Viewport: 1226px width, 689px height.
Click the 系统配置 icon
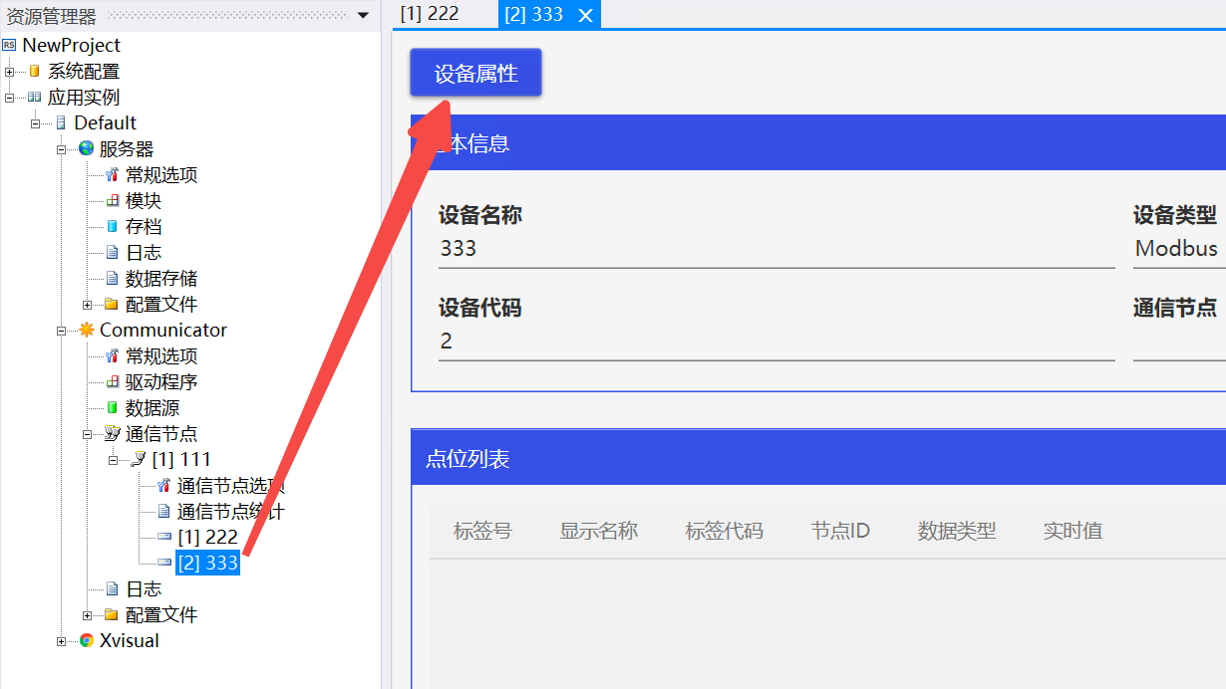36,71
